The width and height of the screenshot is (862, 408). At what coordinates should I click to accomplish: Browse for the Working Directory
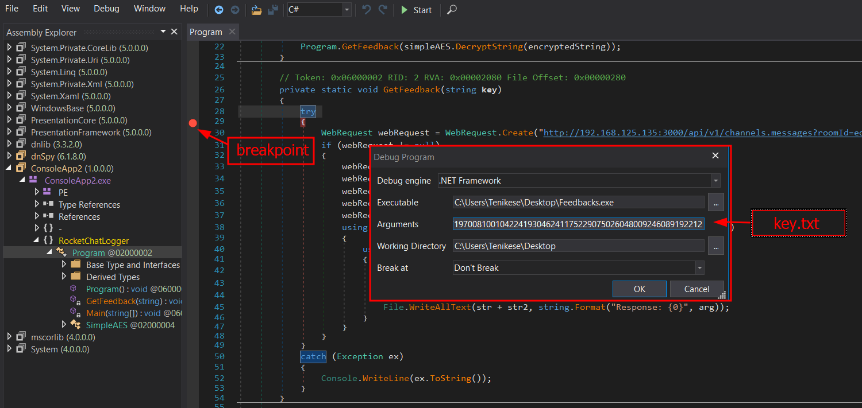click(715, 246)
